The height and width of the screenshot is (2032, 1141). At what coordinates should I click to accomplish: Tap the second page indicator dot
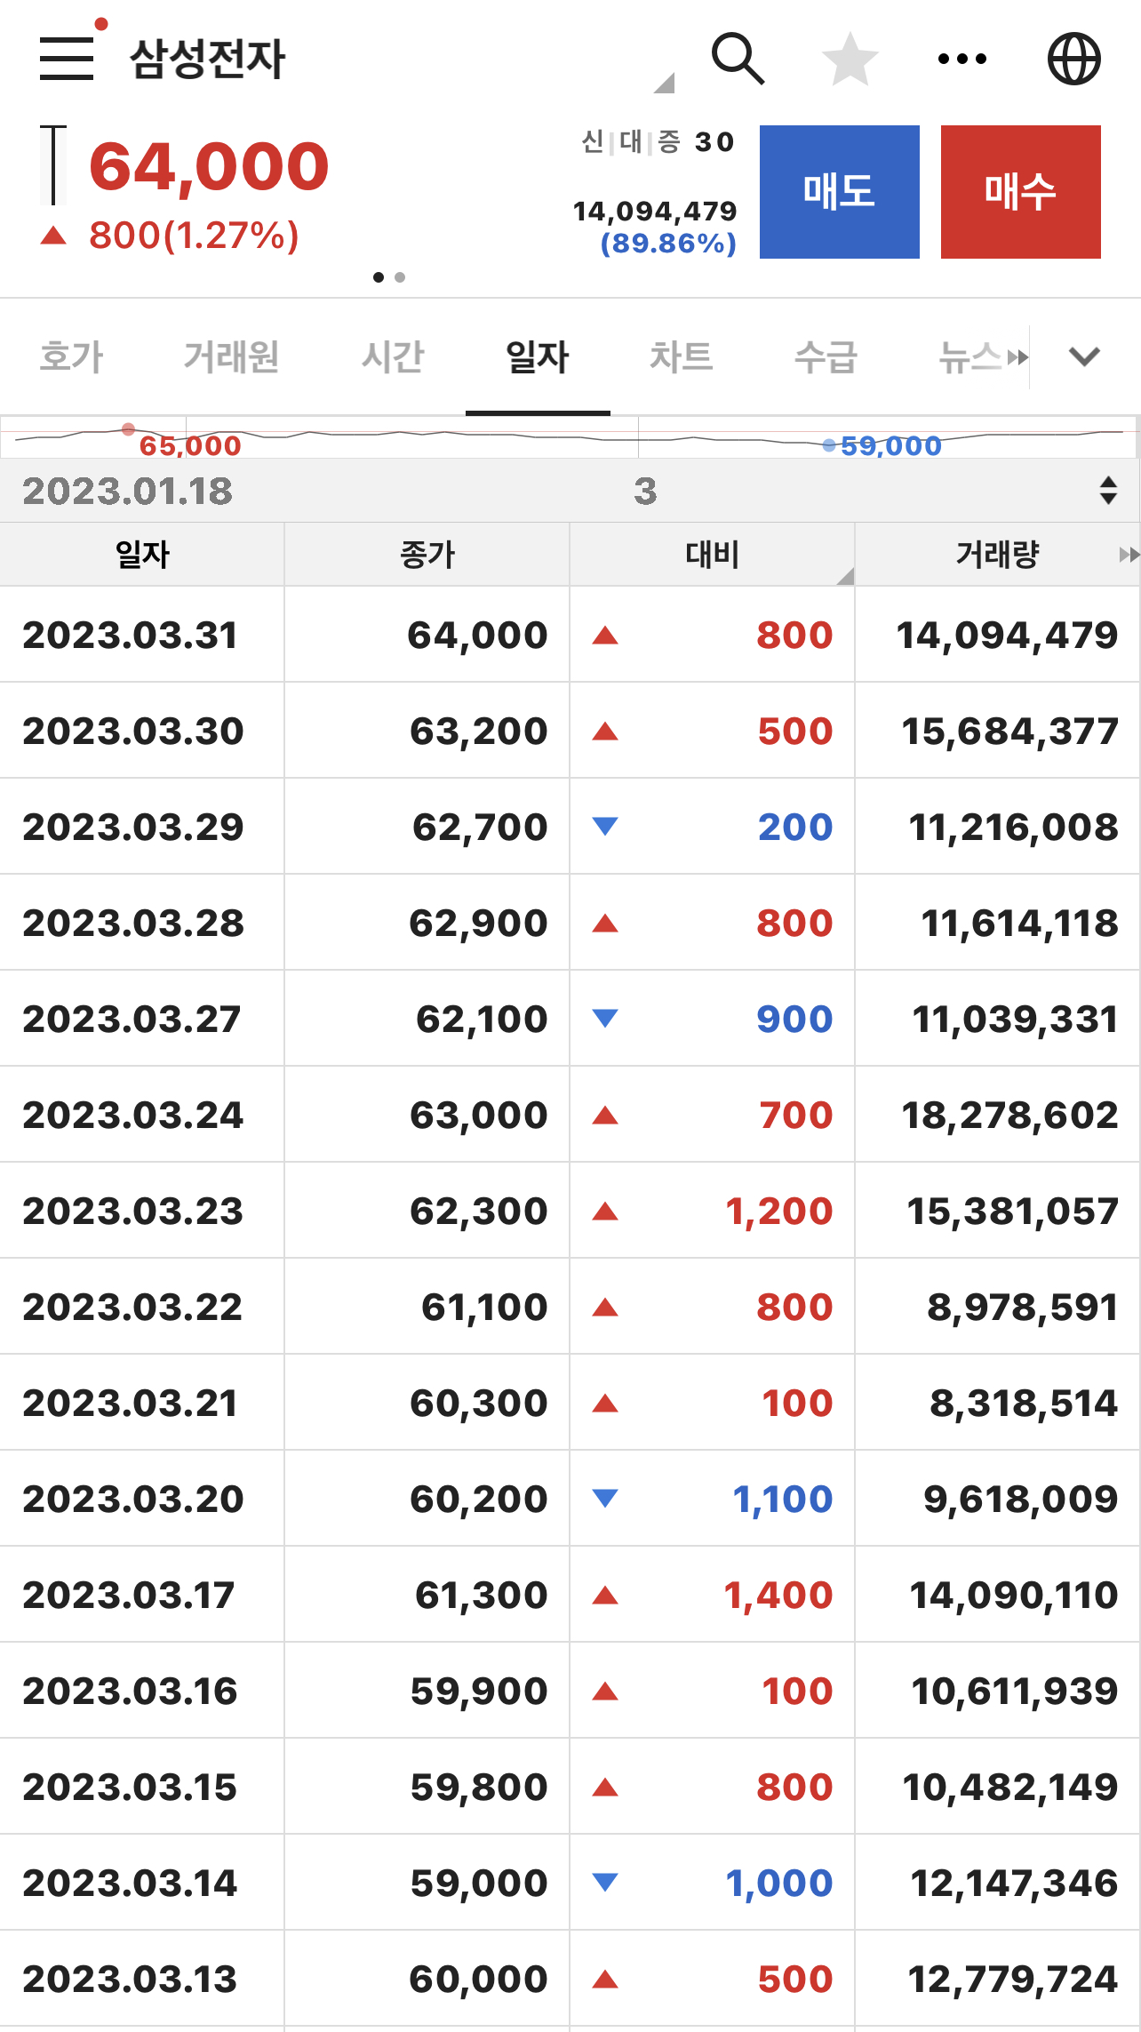[400, 277]
